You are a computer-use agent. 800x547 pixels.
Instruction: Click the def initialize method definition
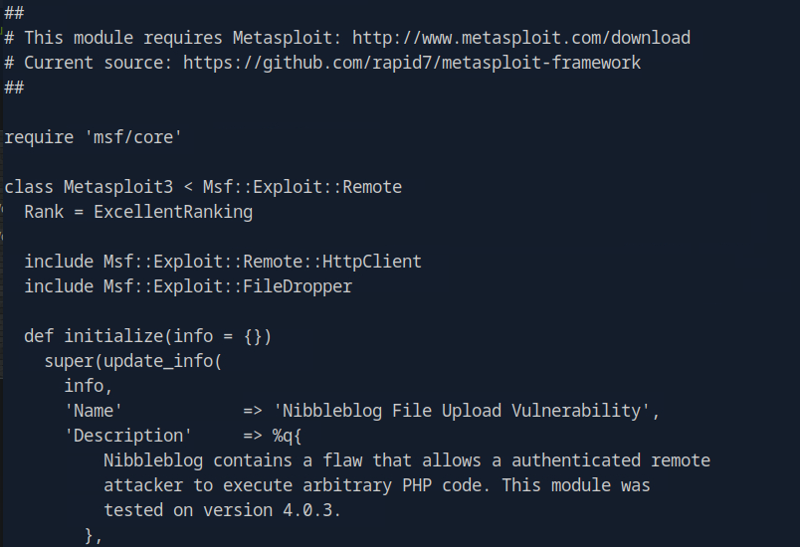(147, 336)
